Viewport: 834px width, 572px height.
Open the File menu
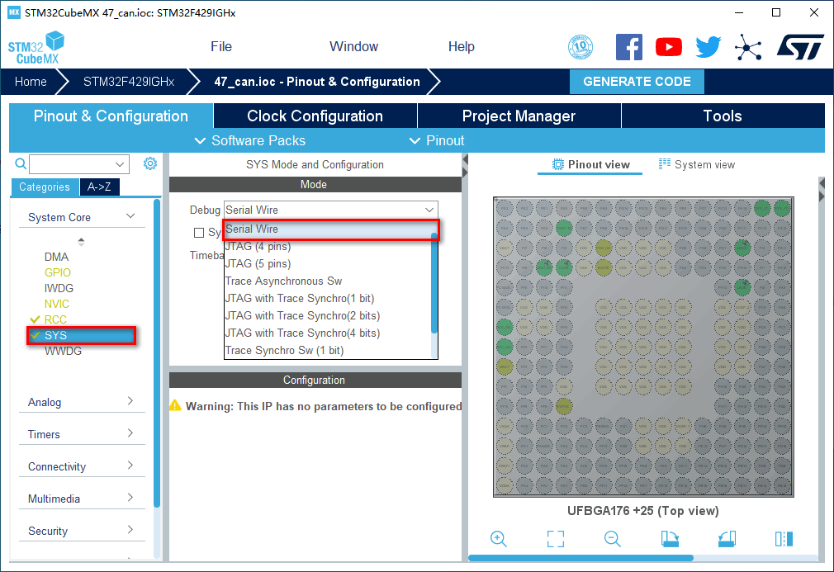click(x=221, y=47)
